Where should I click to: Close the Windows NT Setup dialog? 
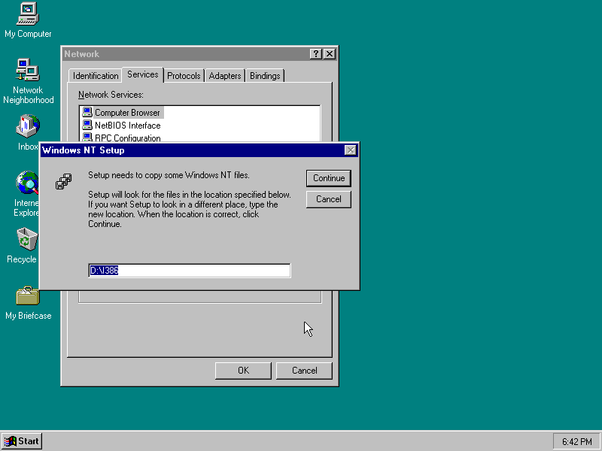(350, 150)
